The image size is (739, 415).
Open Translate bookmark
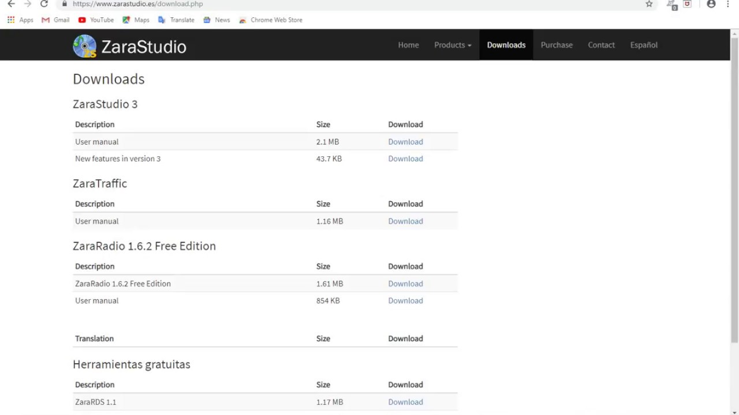click(x=176, y=20)
